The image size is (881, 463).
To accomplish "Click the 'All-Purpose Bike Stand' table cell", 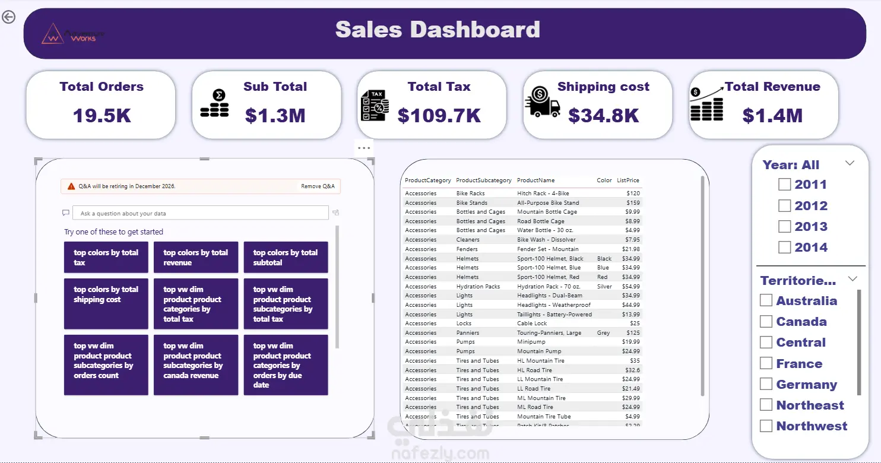I will point(548,203).
